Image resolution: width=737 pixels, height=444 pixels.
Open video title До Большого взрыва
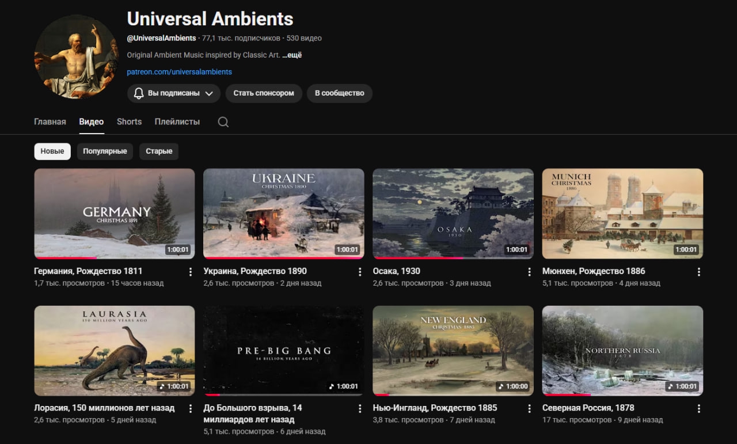pos(253,413)
